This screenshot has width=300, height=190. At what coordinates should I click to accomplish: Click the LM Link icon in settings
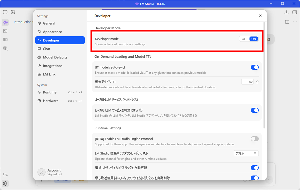(x=39, y=74)
